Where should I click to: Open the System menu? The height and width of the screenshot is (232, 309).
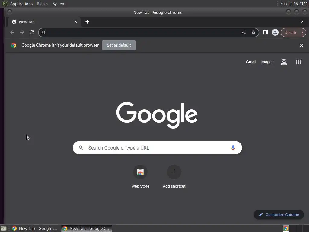pos(59,4)
